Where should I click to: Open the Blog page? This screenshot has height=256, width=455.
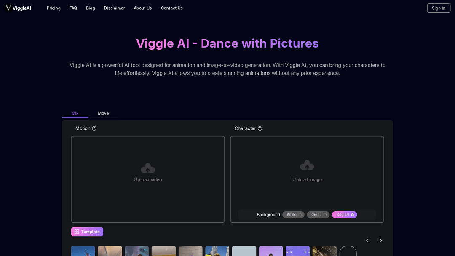(90, 8)
